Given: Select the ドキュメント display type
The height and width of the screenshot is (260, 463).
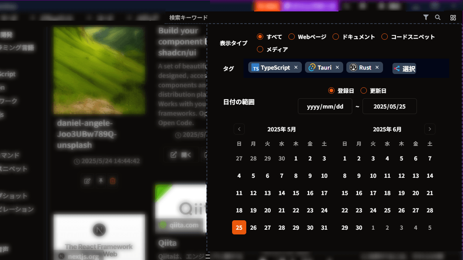Looking at the screenshot, I should (336, 37).
